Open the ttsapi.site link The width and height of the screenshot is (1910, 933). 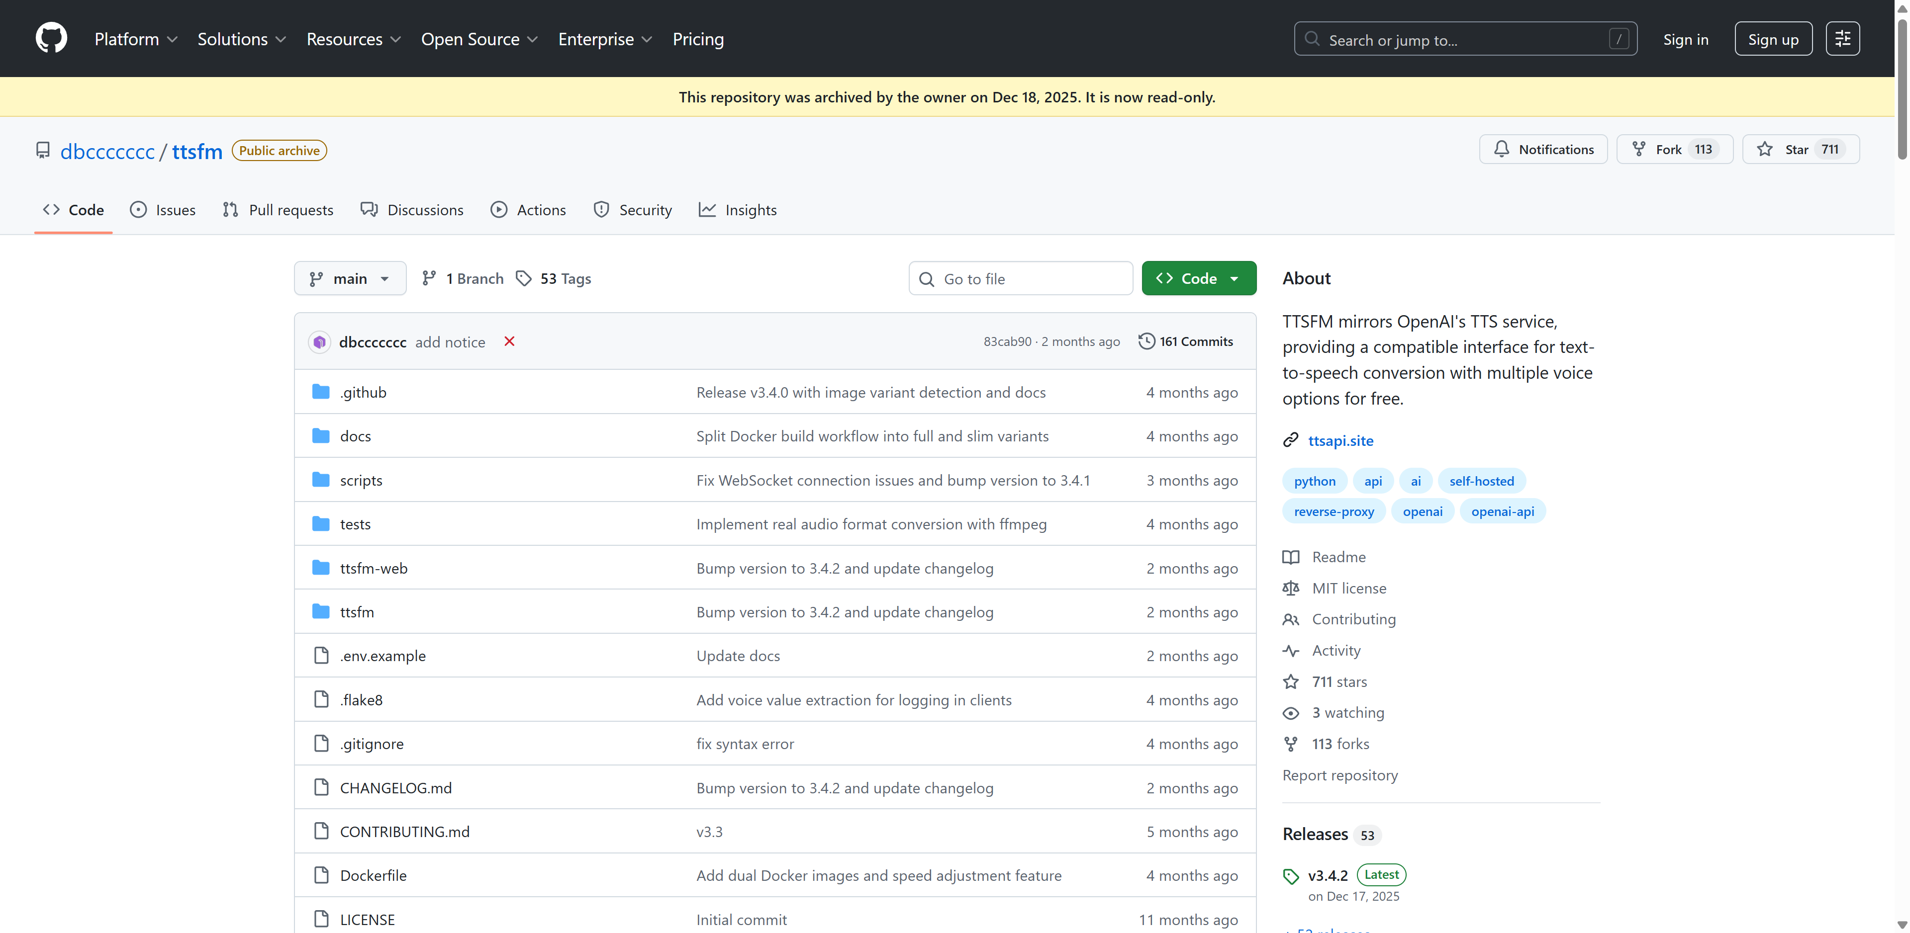pos(1340,441)
